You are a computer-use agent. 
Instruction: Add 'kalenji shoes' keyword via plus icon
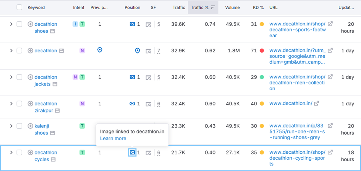pos(30,126)
